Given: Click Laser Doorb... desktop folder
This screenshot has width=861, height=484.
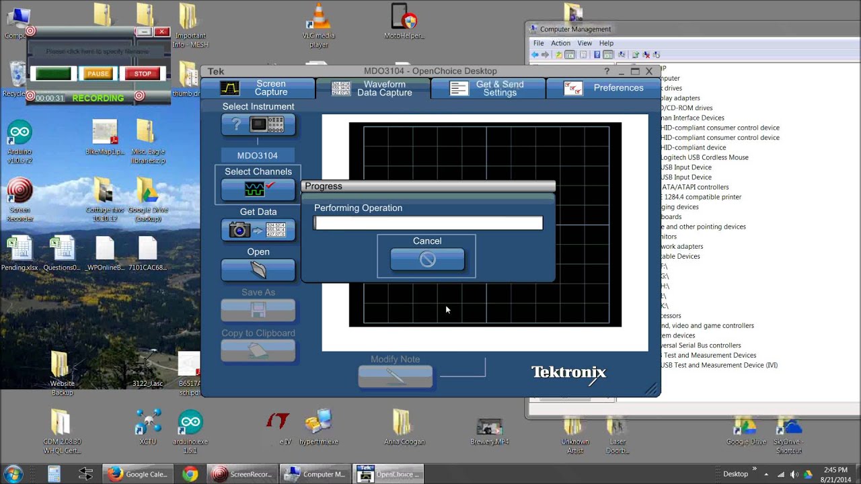Looking at the screenshot, I should 617,435.
